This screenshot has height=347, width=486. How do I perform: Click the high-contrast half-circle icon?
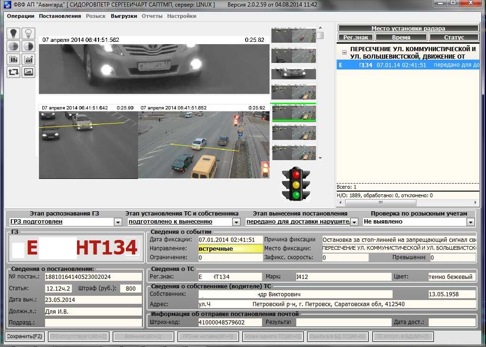29,46
